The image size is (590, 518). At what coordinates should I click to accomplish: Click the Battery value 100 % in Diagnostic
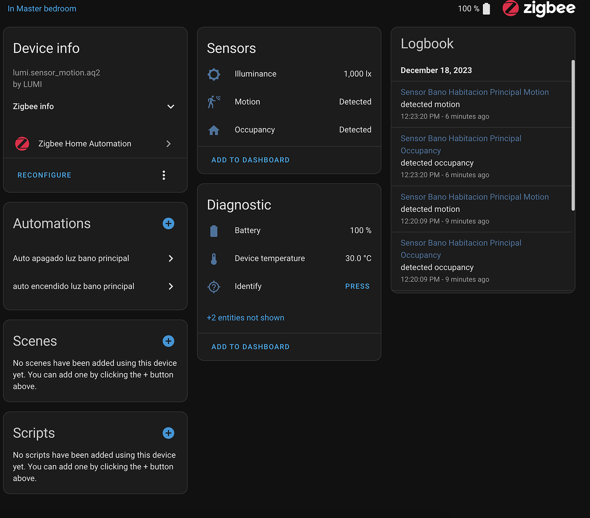[361, 230]
